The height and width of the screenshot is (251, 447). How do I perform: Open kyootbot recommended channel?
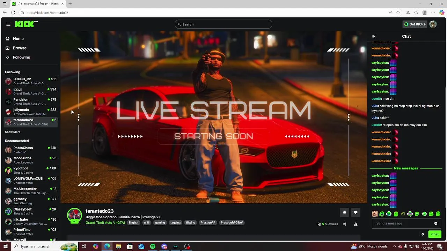(x=31, y=170)
